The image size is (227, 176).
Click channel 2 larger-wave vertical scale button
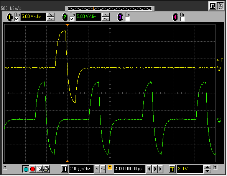(106, 15)
